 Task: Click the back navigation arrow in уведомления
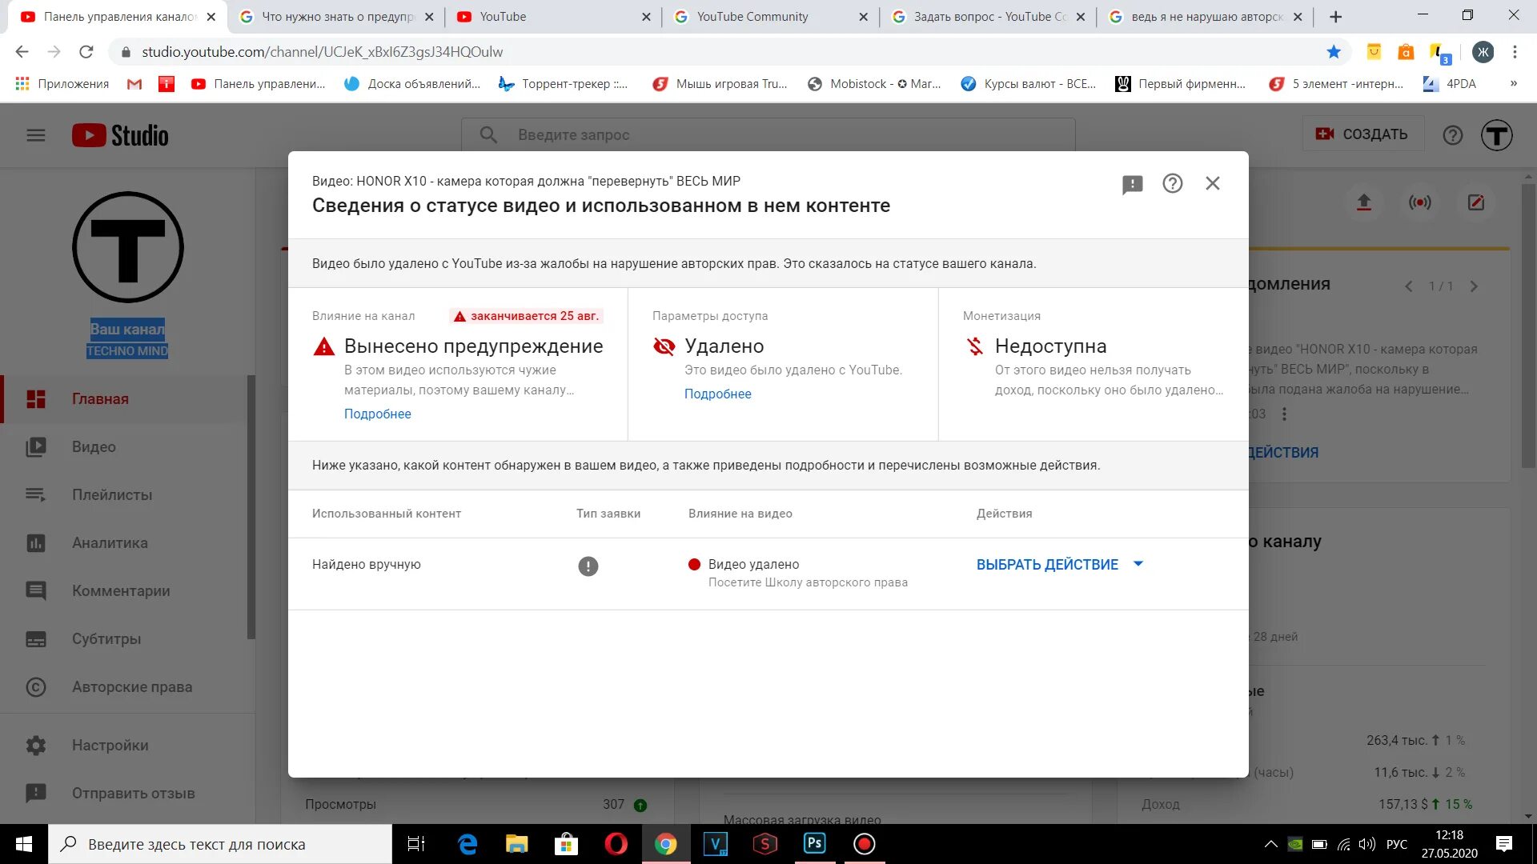coord(1408,286)
